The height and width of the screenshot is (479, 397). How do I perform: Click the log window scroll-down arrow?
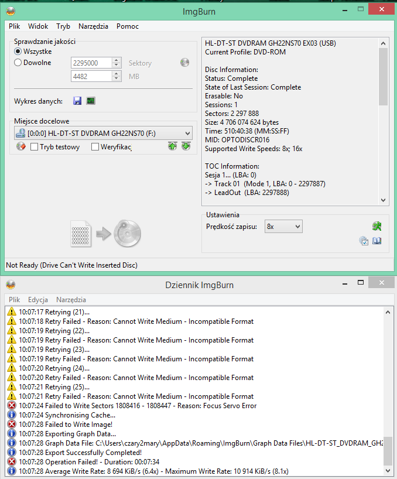coord(388,471)
